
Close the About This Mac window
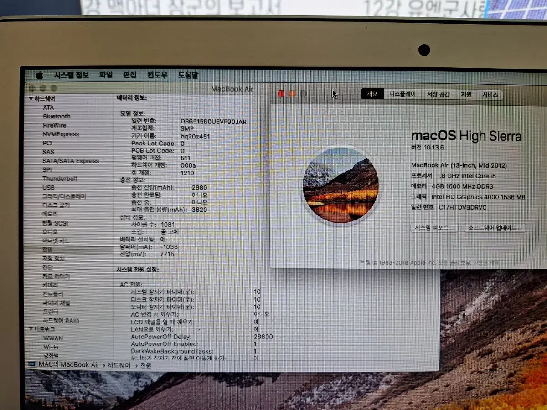(x=281, y=94)
